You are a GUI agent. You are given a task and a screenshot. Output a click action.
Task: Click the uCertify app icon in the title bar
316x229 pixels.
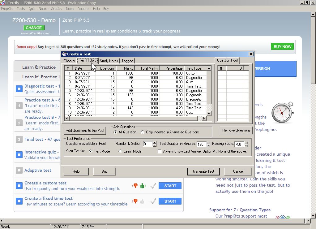(x=2, y=2)
